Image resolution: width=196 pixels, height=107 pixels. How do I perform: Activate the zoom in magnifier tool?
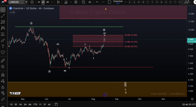point(3,67)
